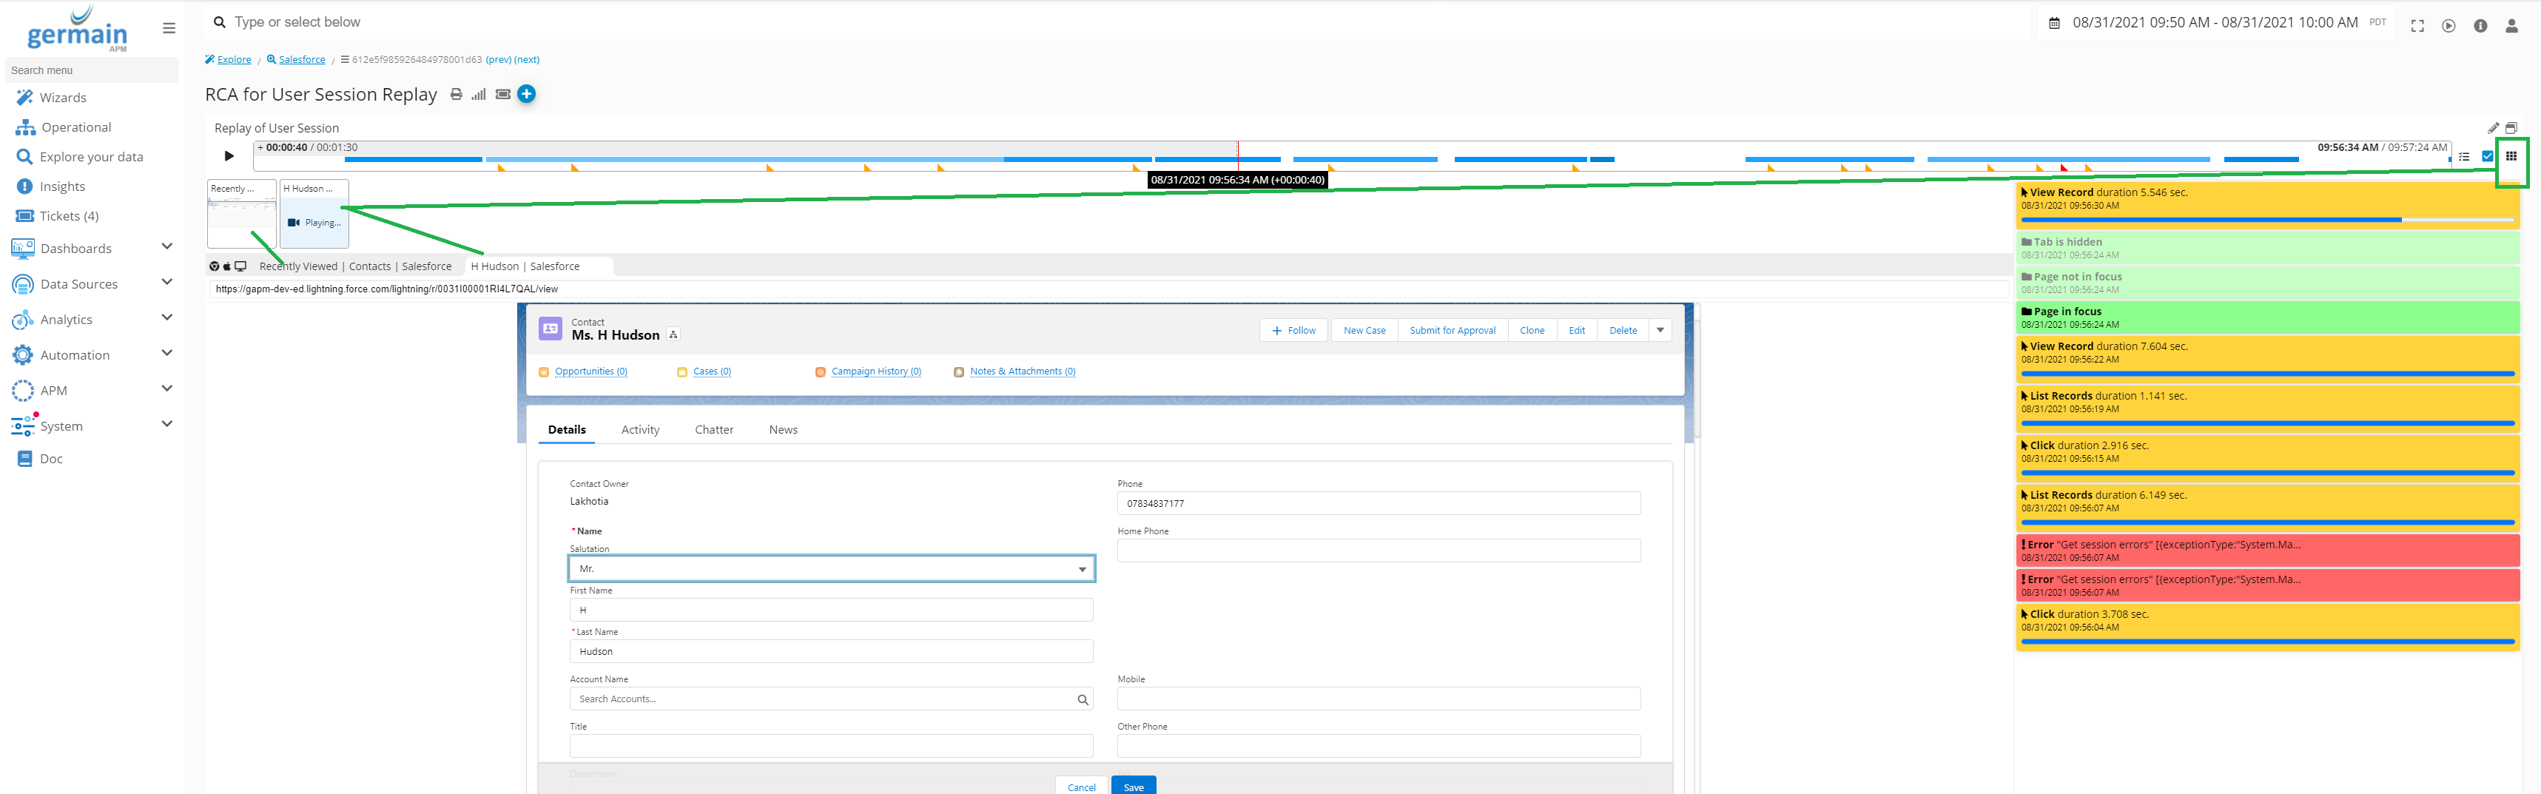2541x794 pixels.
Task: Open the user profile icon
Action: click(x=2511, y=26)
